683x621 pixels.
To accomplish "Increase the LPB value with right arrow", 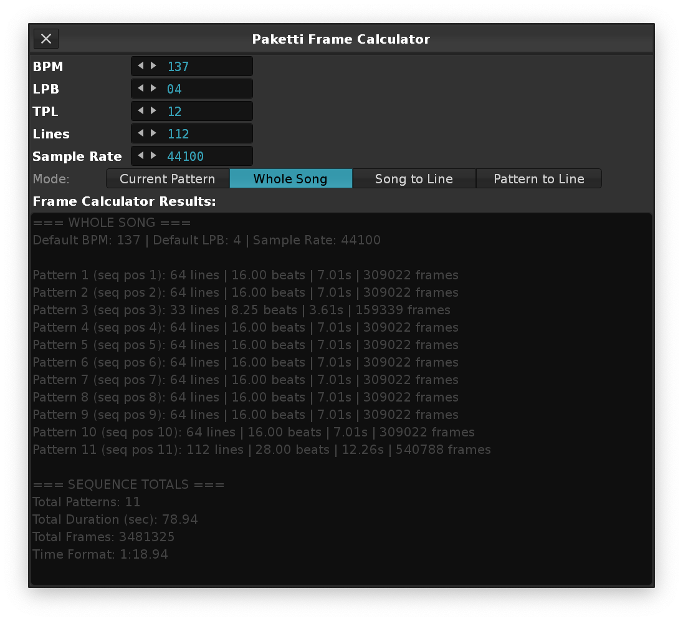I will tap(153, 89).
